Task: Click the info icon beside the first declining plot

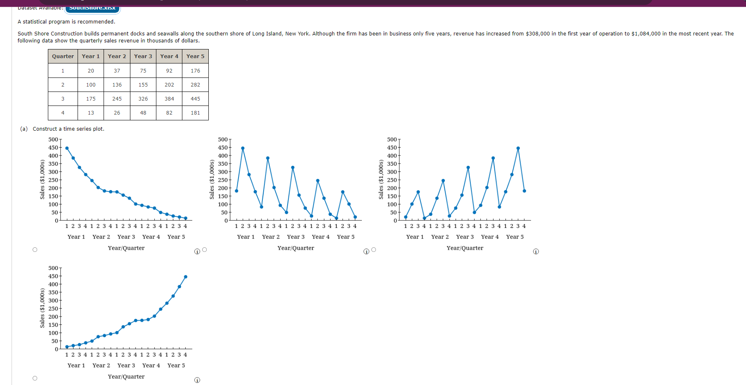Action: coord(197,251)
